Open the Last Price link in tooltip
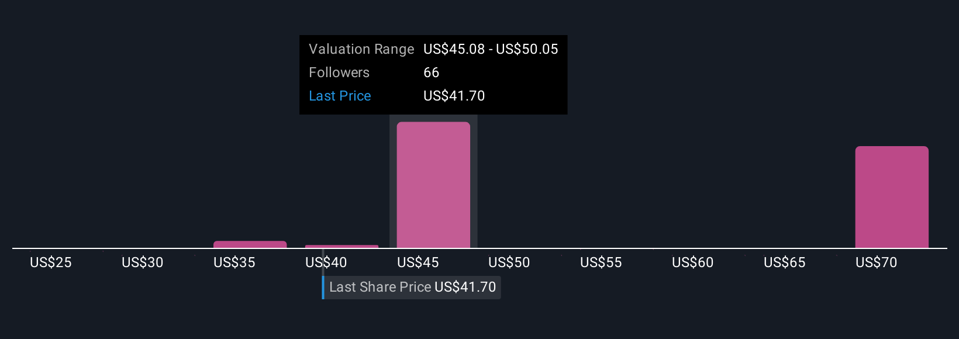959x339 pixels. [x=340, y=96]
